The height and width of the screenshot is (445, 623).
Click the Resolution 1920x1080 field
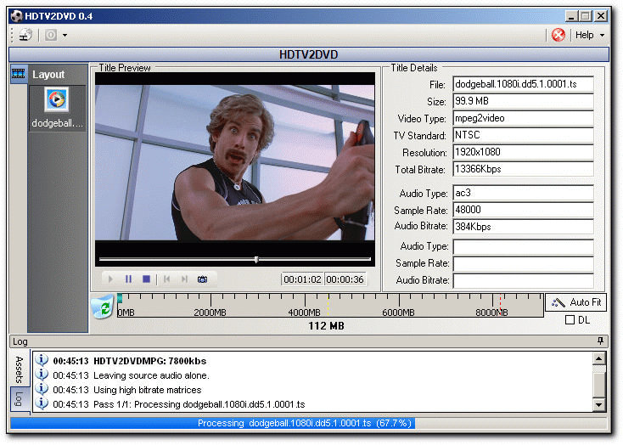[523, 152]
